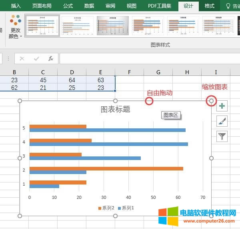Switch to the 插入 ribbon tab
240x229 pixels.
[16, 6]
